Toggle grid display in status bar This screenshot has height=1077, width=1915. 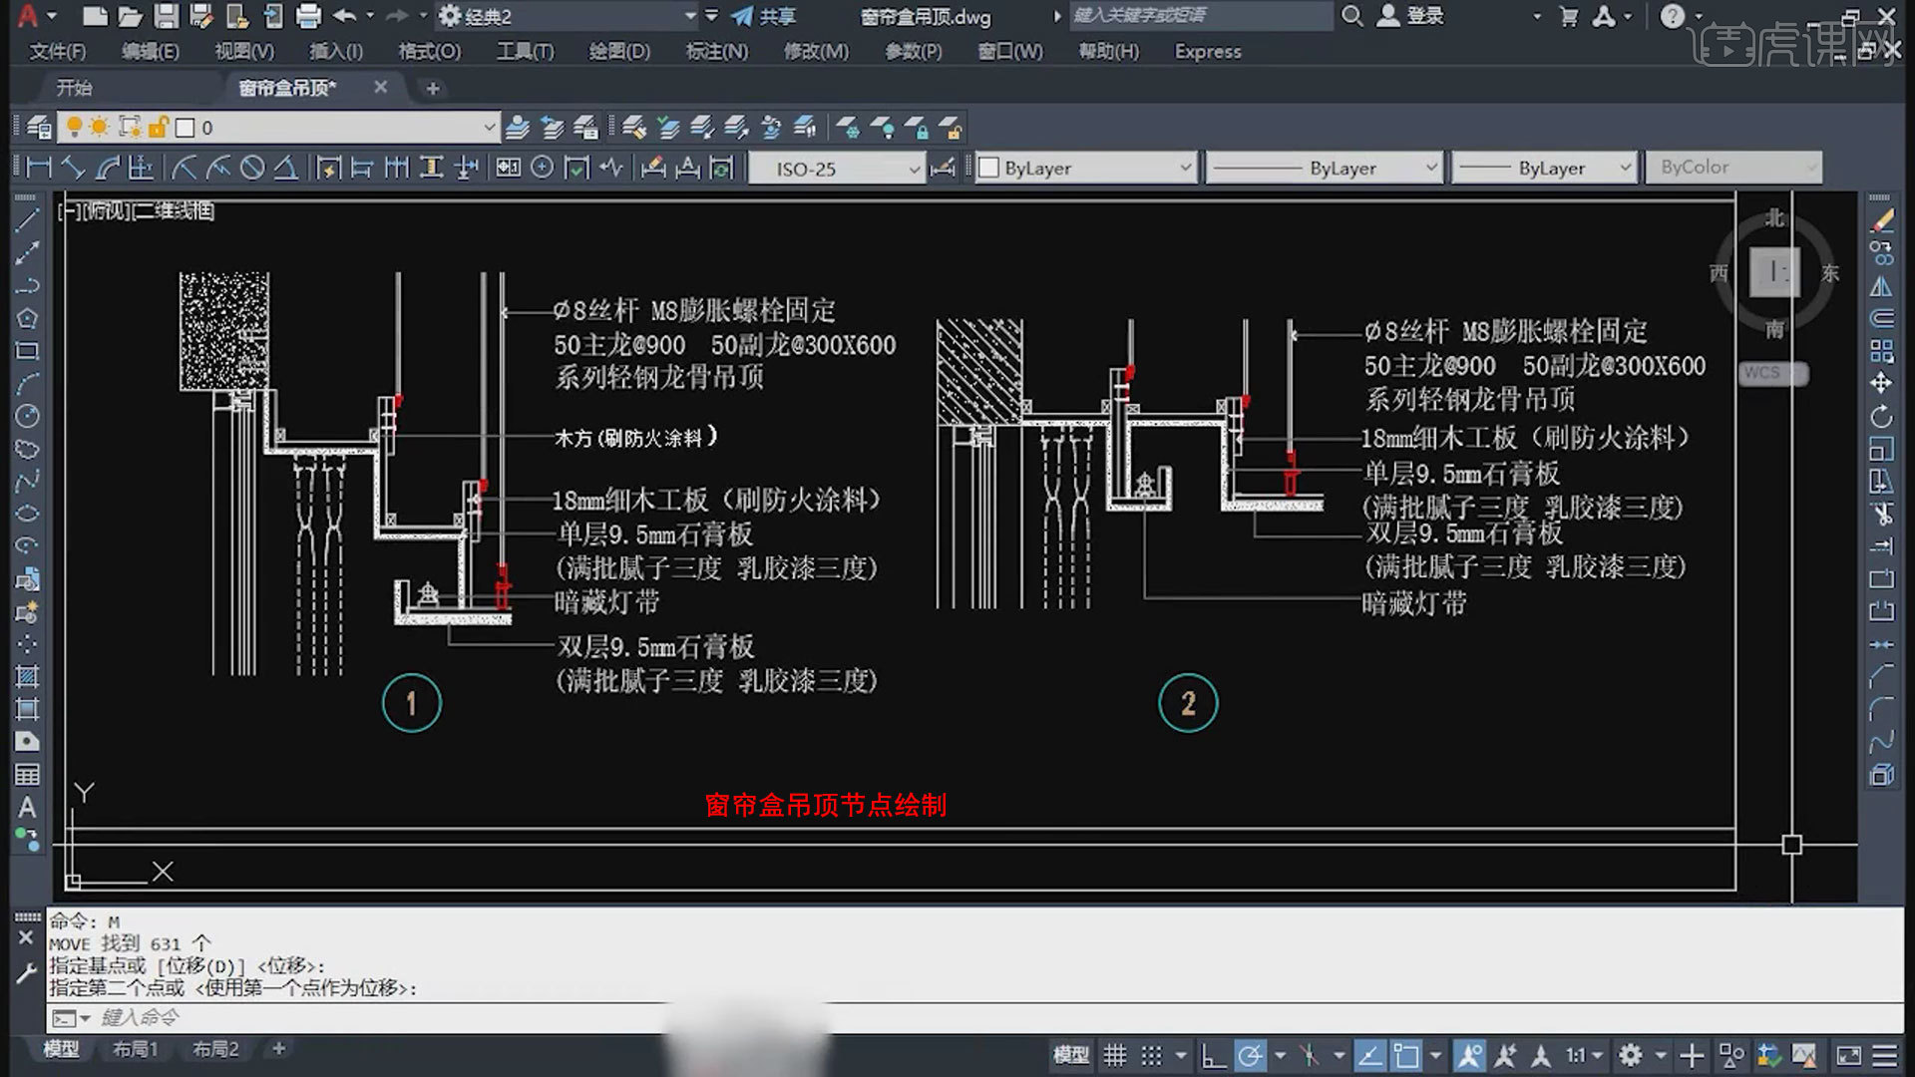(x=1115, y=1055)
